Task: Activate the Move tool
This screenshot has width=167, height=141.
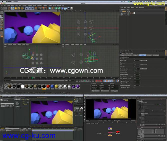Action: [12, 8]
